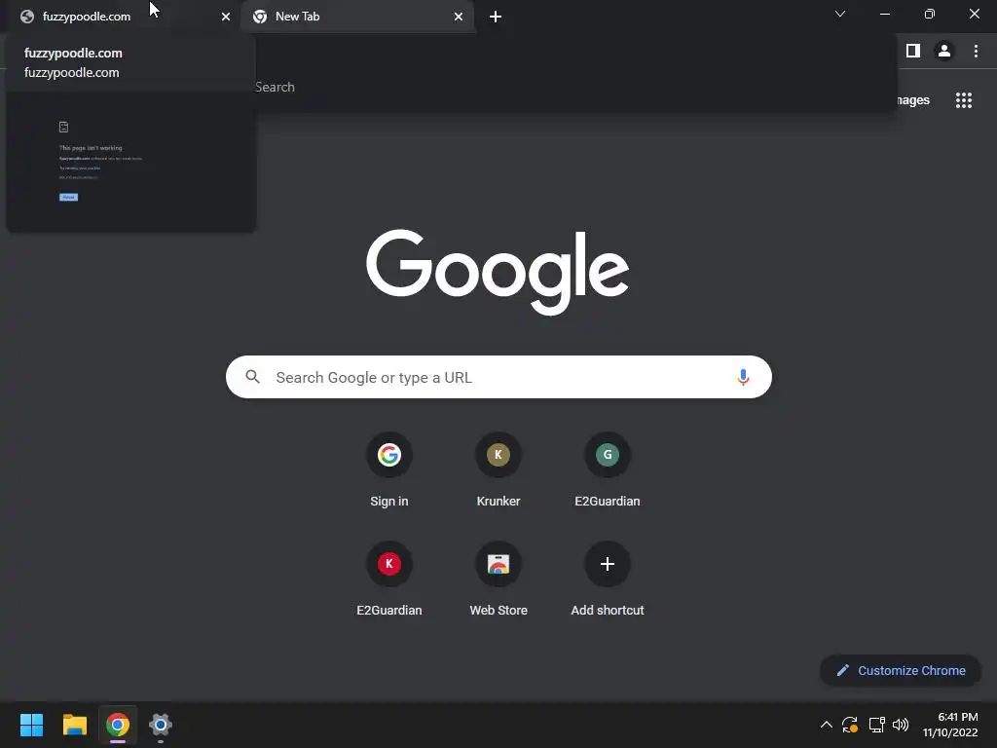Click the Customize Chrome button
997x748 pixels.
click(901, 670)
